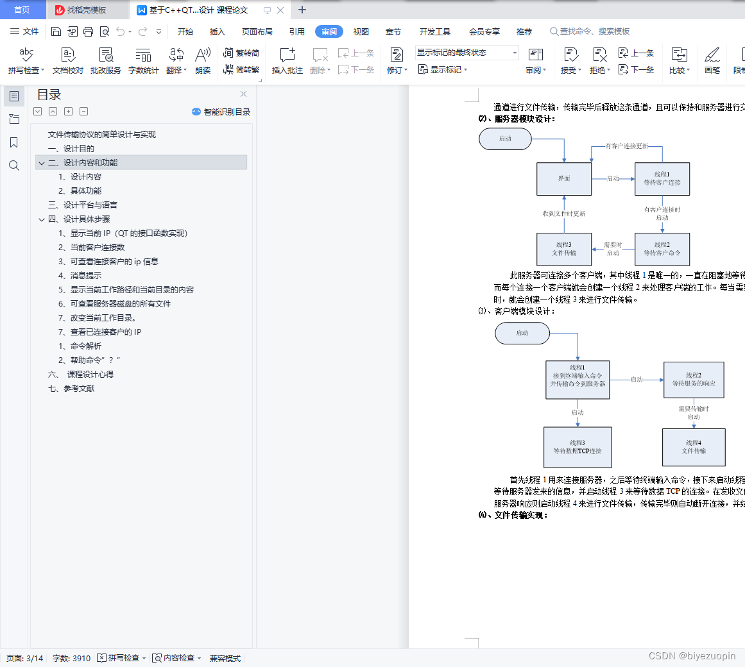The height and width of the screenshot is (667, 745).
Task: Click the 智能识别目录 smart catalog recognition icon
Action: pyautogui.click(x=220, y=112)
